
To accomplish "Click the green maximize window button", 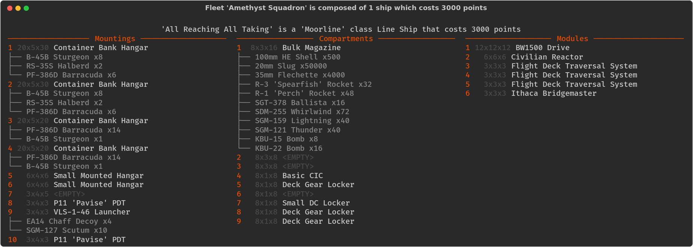I will pos(26,8).
